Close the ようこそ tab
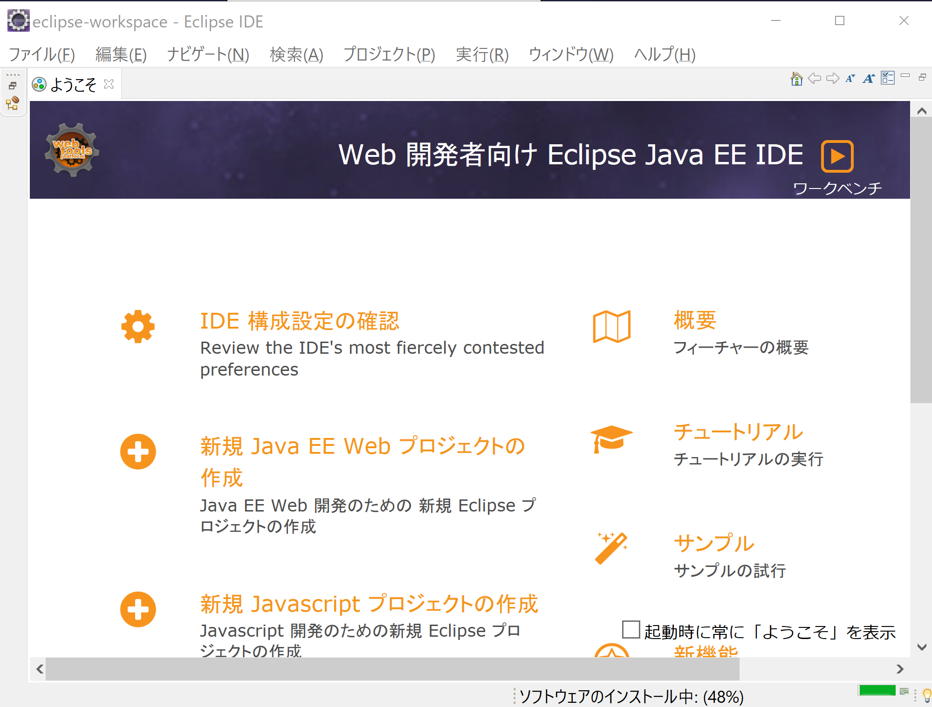The height and width of the screenshot is (707, 932). pyautogui.click(x=109, y=84)
